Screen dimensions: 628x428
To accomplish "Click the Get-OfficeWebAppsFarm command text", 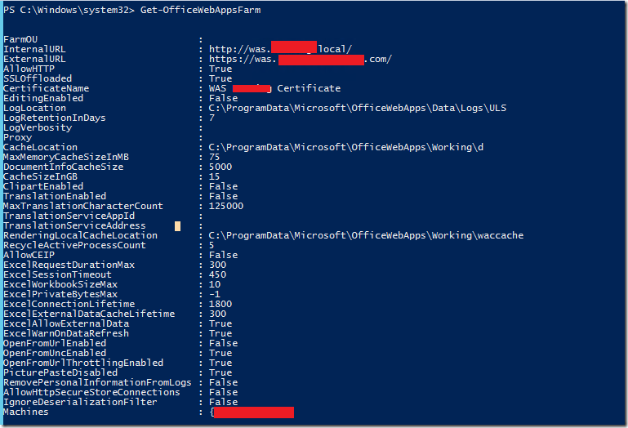I will 200,10.
